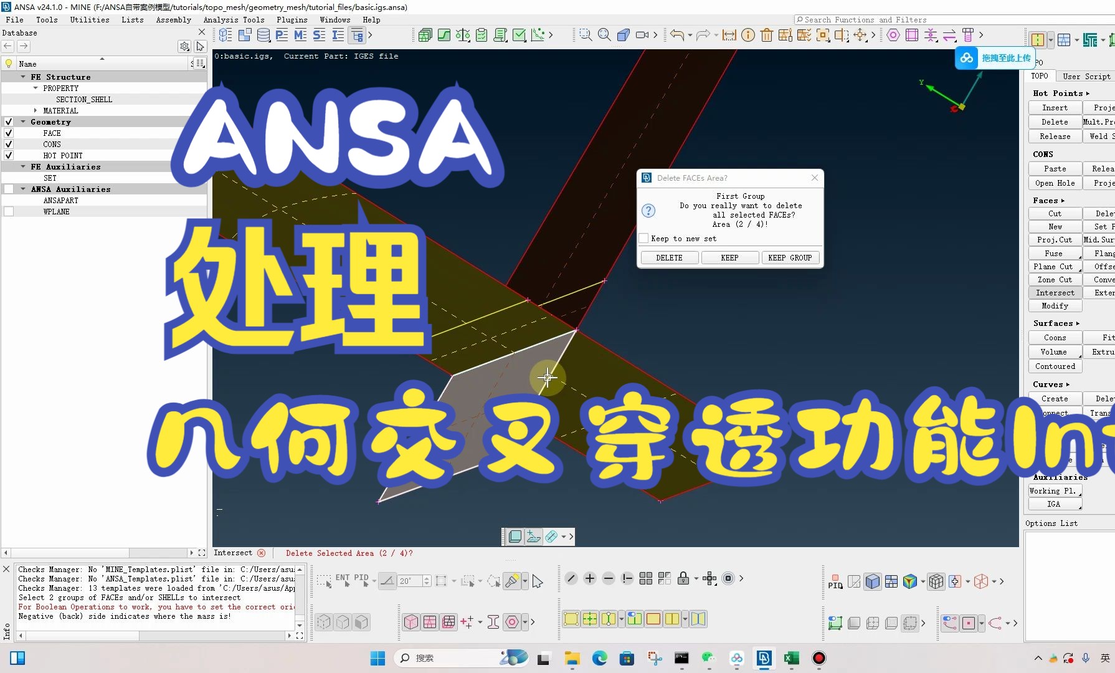Click the balance scales compare icon
The image size is (1115, 673).
coord(463,35)
